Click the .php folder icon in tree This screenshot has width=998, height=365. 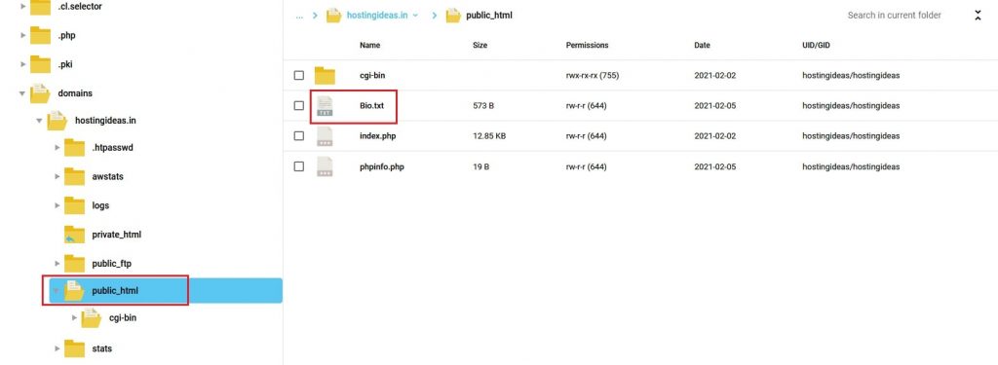coord(40,35)
